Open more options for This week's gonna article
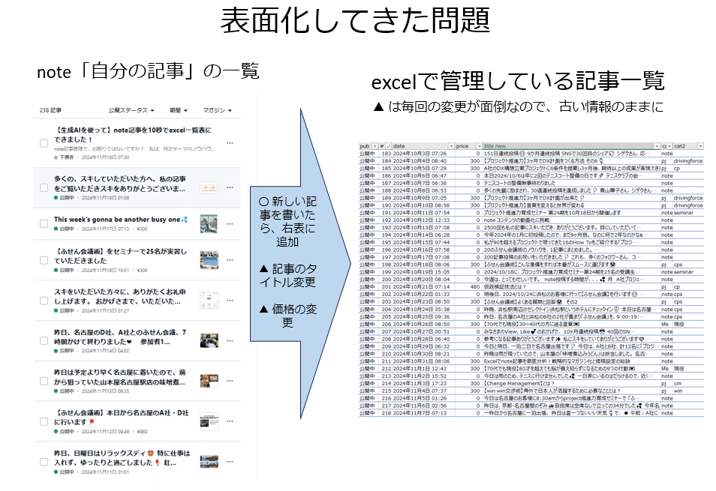716x491 pixels. (x=230, y=224)
